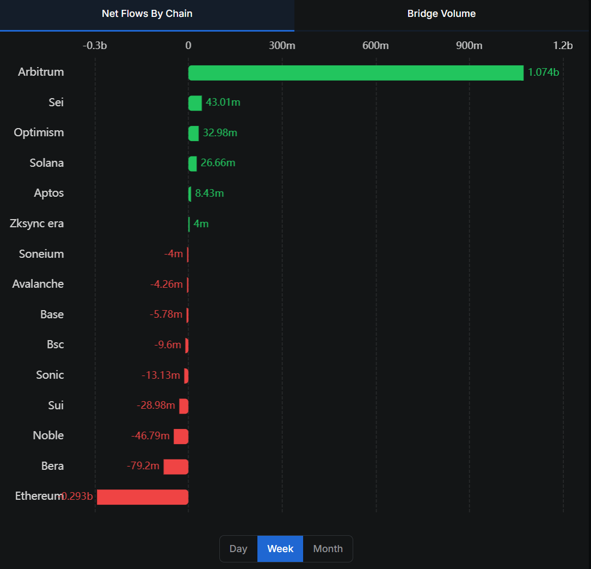Click the Noble chain label
The image size is (591, 569).
click(x=48, y=435)
